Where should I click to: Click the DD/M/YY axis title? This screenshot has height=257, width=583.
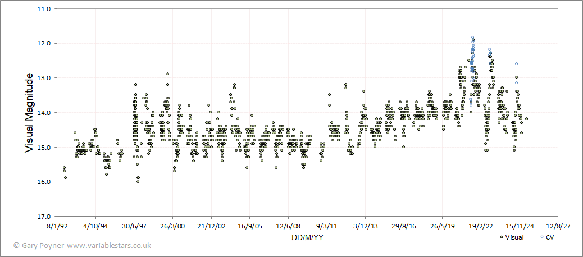point(307,237)
